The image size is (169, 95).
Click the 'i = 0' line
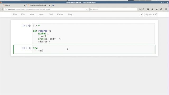pos(36,26)
